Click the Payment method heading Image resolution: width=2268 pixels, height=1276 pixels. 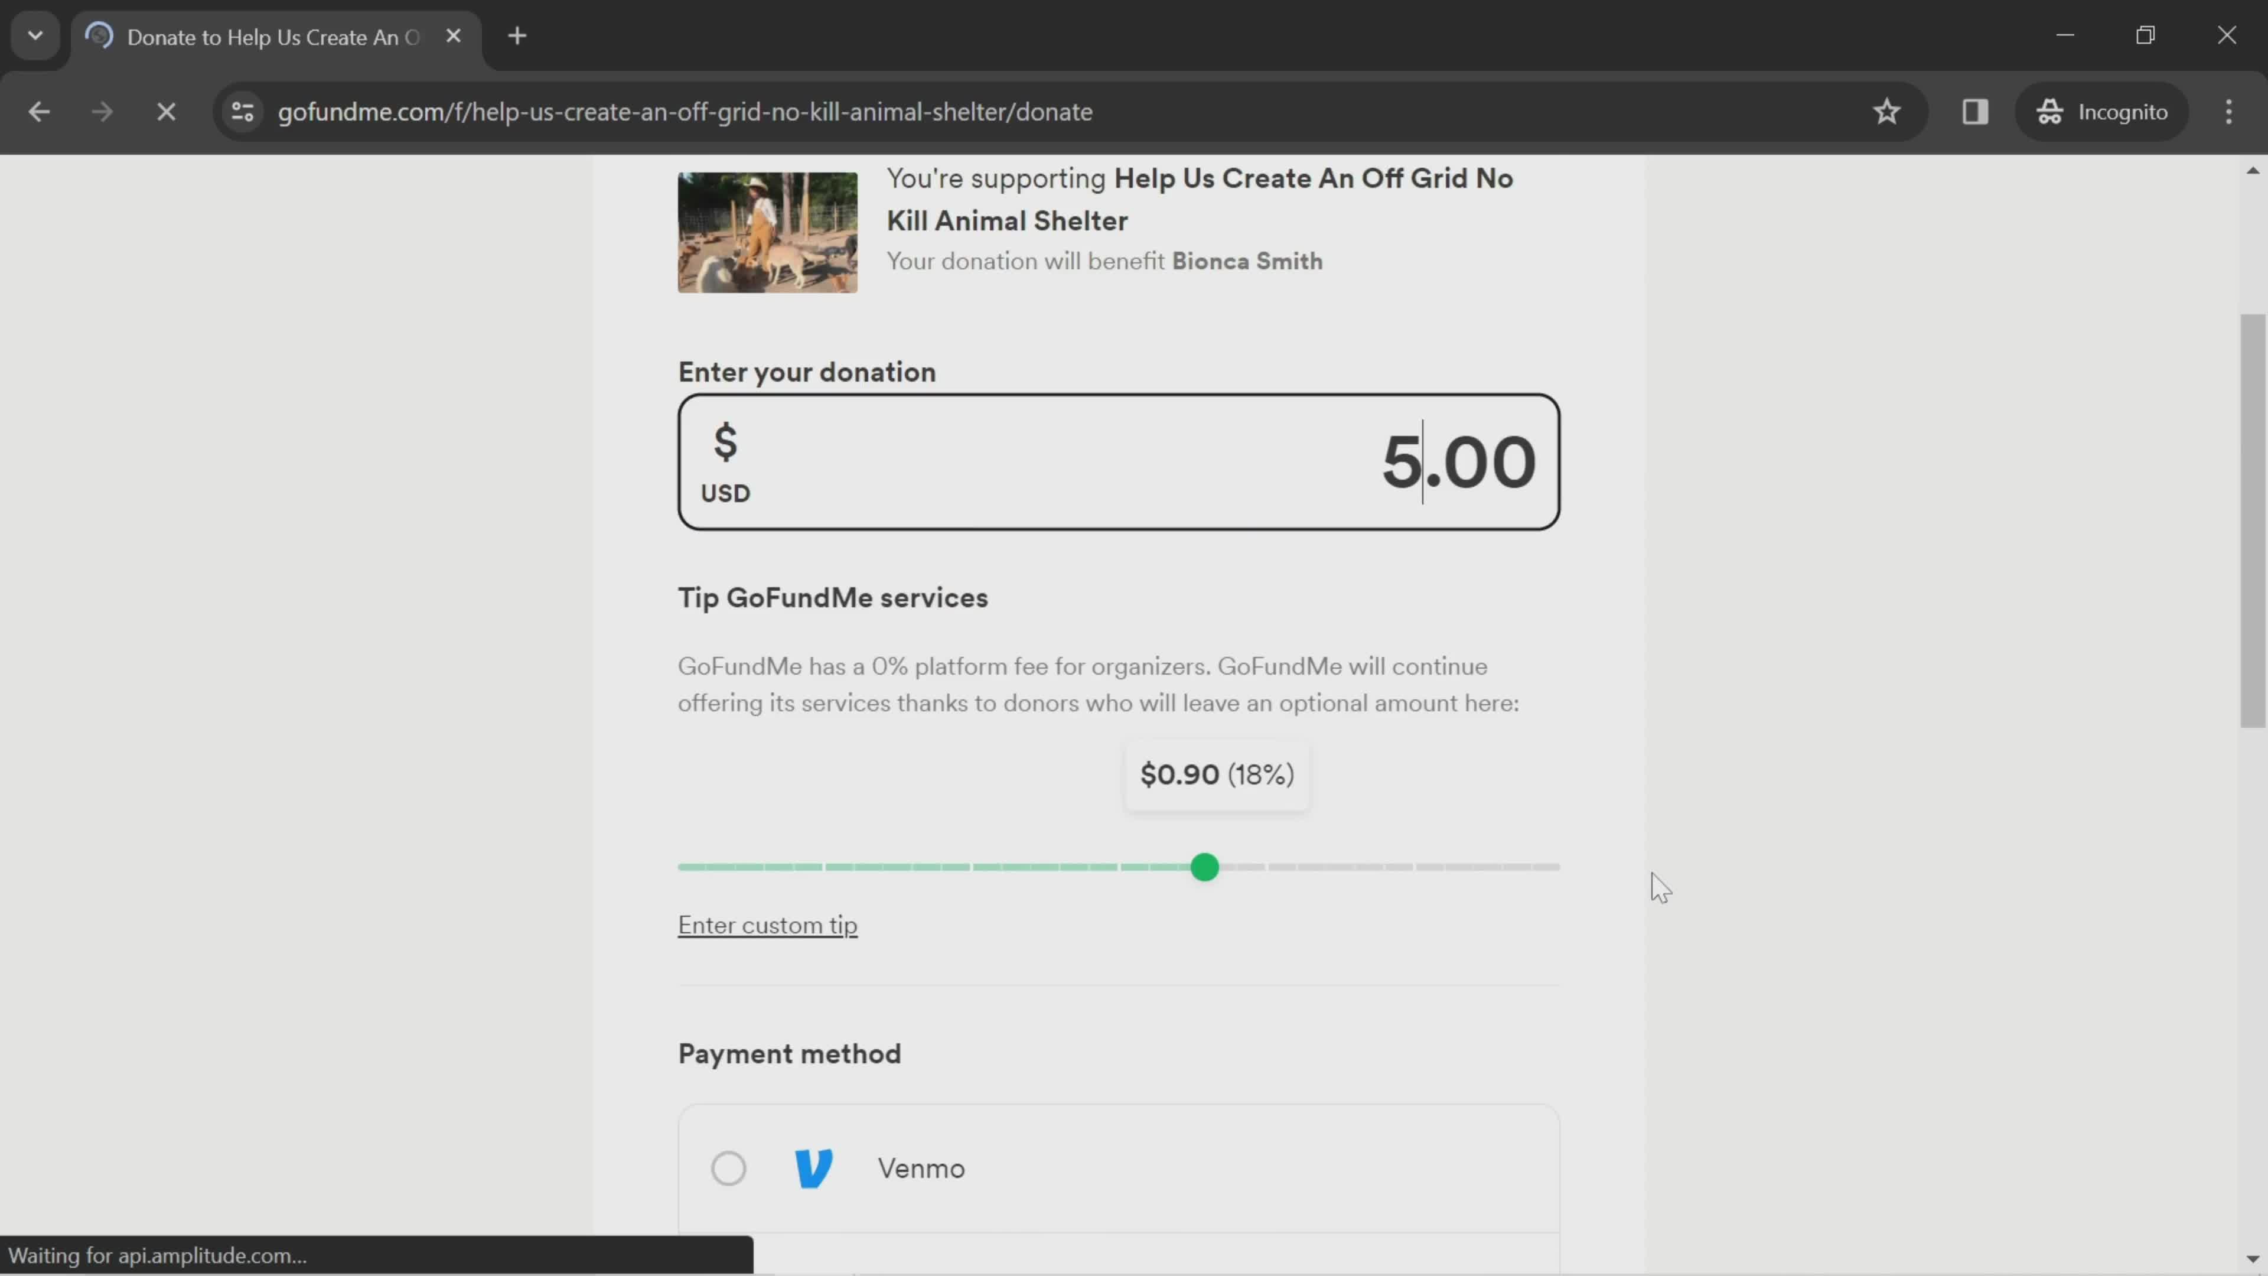click(790, 1054)
